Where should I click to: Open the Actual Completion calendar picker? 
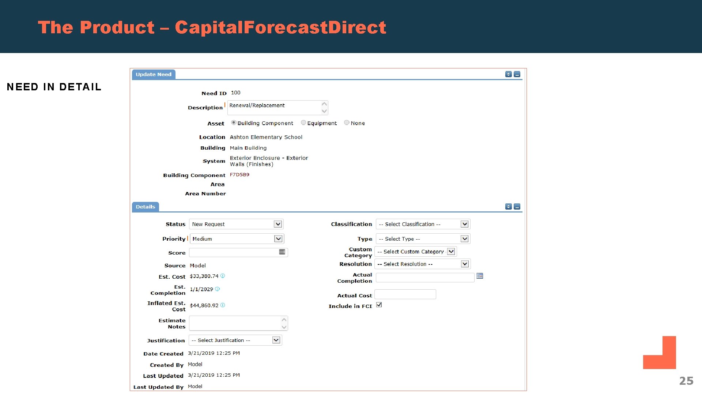click(x=480, y=276)
